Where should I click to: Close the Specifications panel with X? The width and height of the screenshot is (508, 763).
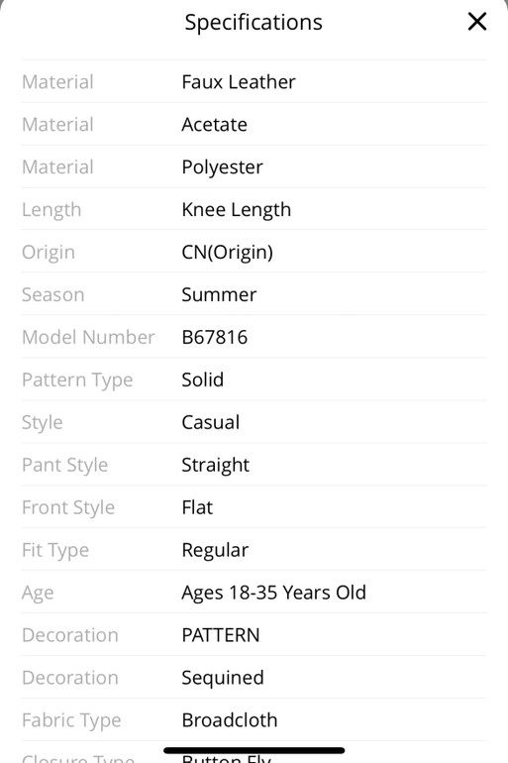(x=477, y=22)
